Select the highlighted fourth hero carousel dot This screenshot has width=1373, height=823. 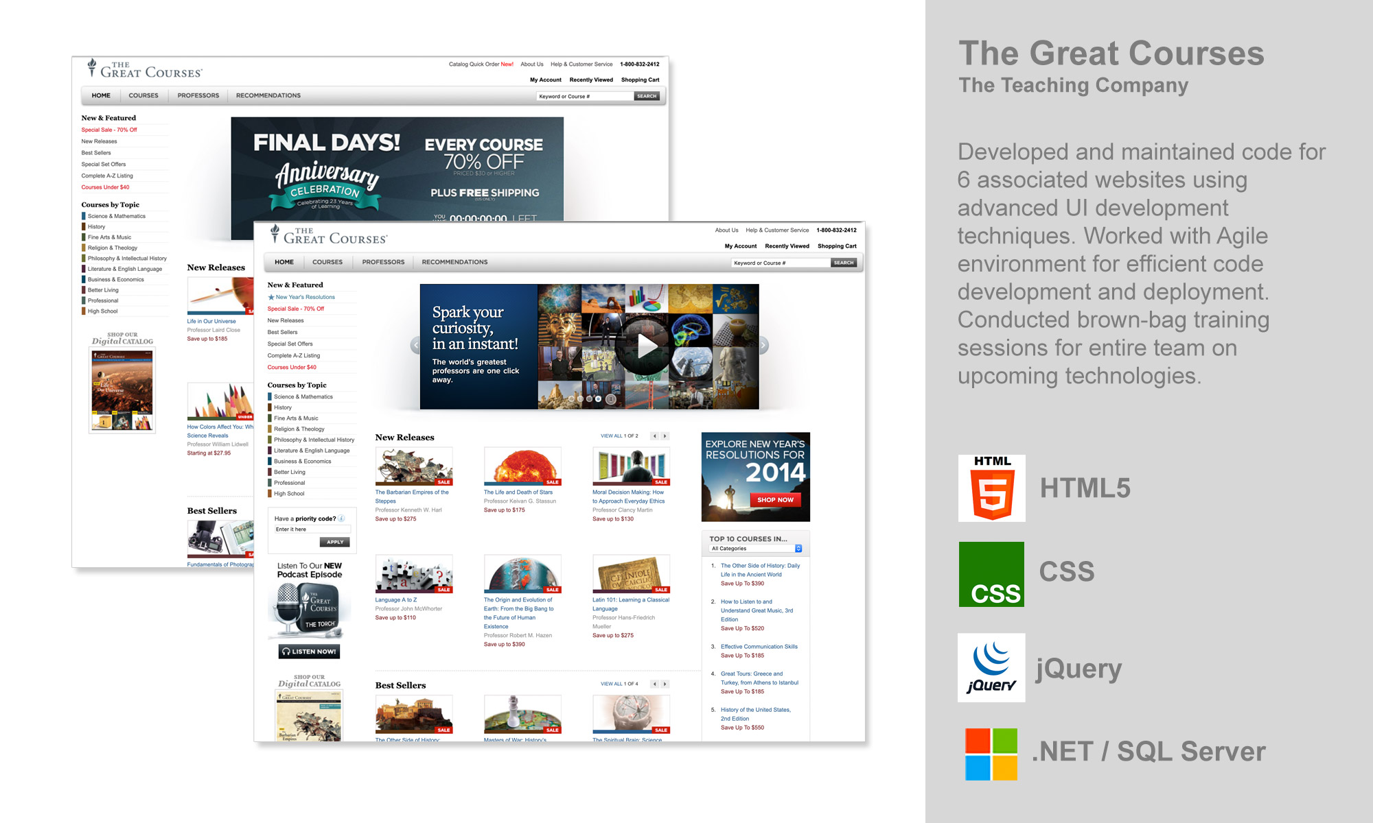(x=598, y=398)
